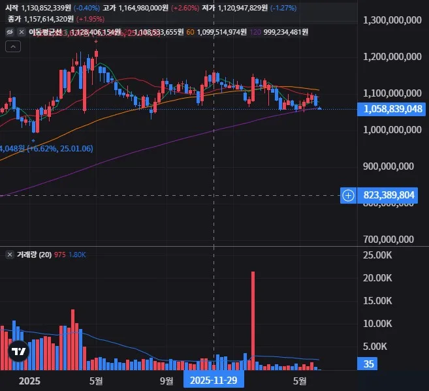Select the current price label 1,058,839,048
429x391 pixels.
391,109
